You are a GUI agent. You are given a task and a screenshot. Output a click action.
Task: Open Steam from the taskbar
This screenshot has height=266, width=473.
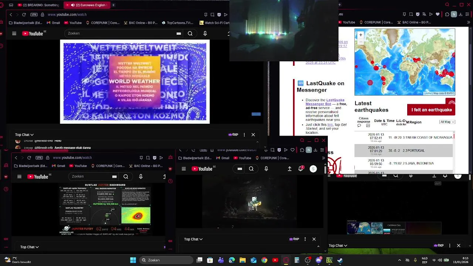(x=340, y=260)
